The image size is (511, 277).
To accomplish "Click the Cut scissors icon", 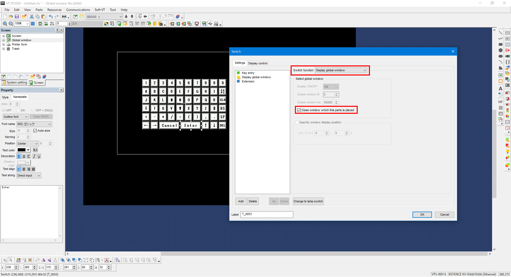I will tap(32, 16).
